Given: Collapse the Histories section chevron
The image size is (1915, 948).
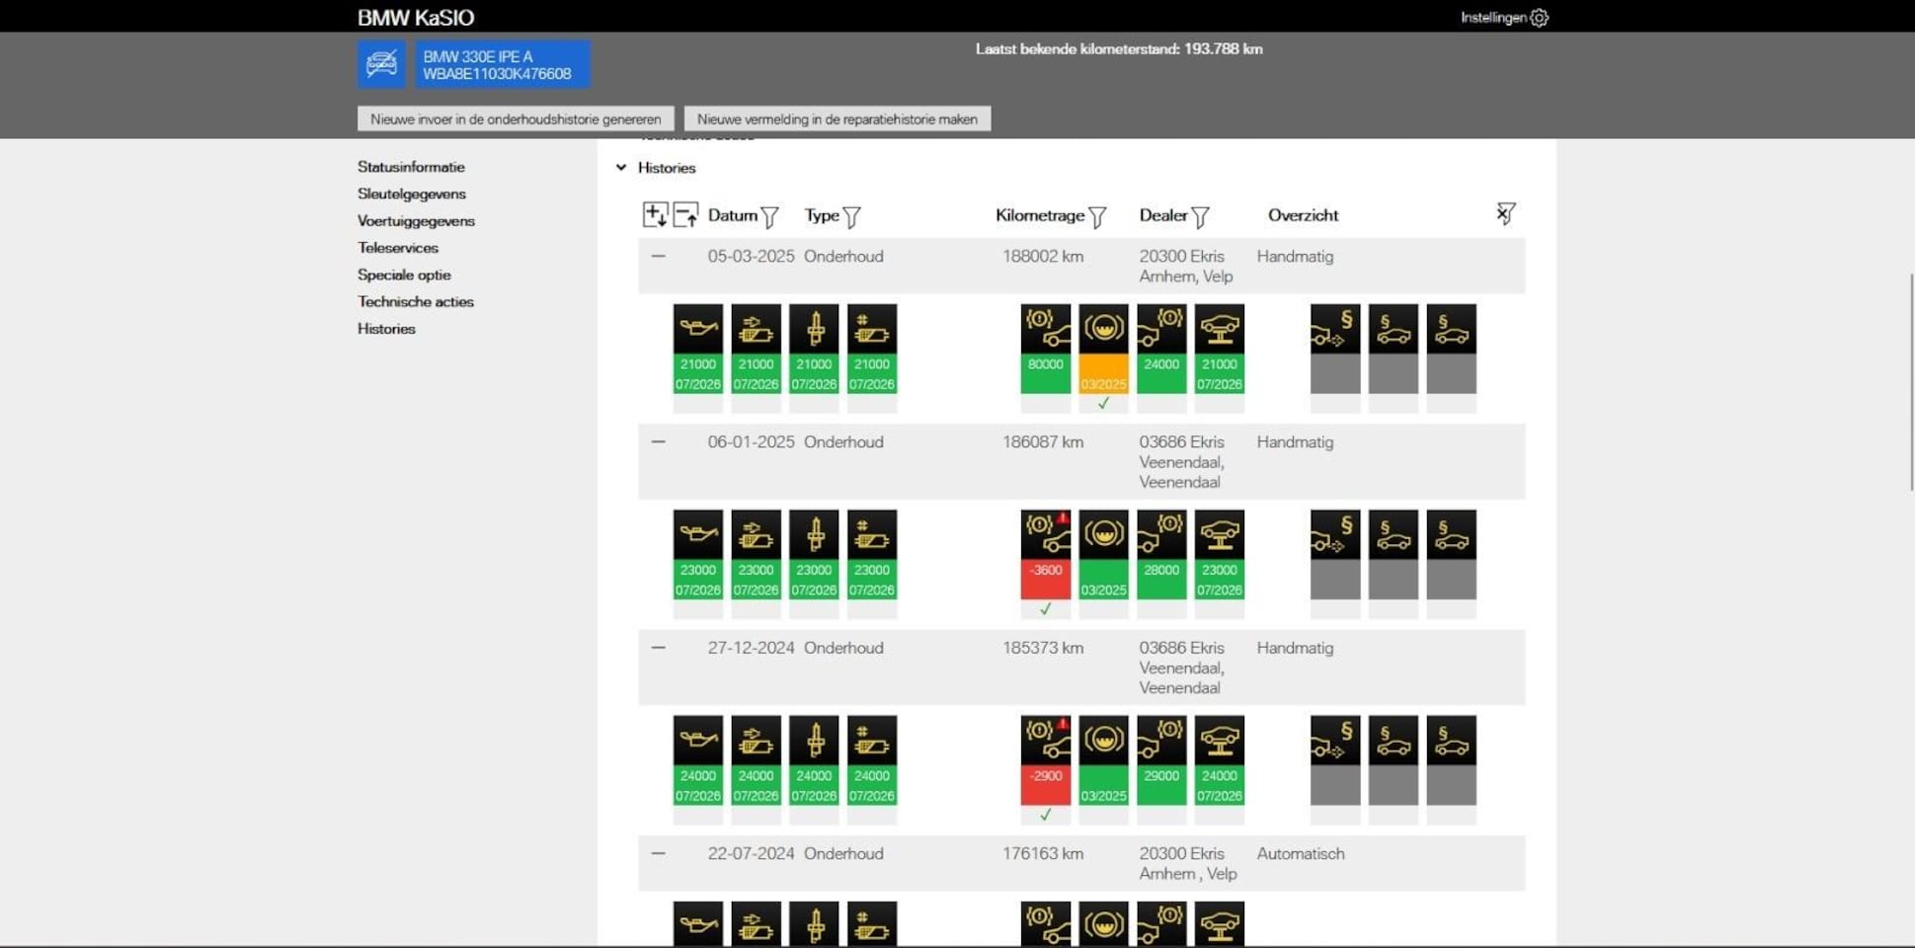Looking at the screenshot, I should tap(621, 168).
